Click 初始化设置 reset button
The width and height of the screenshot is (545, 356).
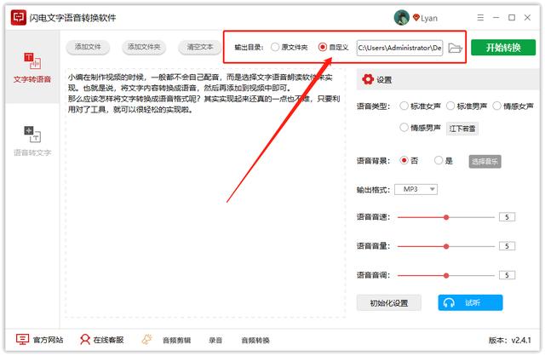tap(389, 303)
